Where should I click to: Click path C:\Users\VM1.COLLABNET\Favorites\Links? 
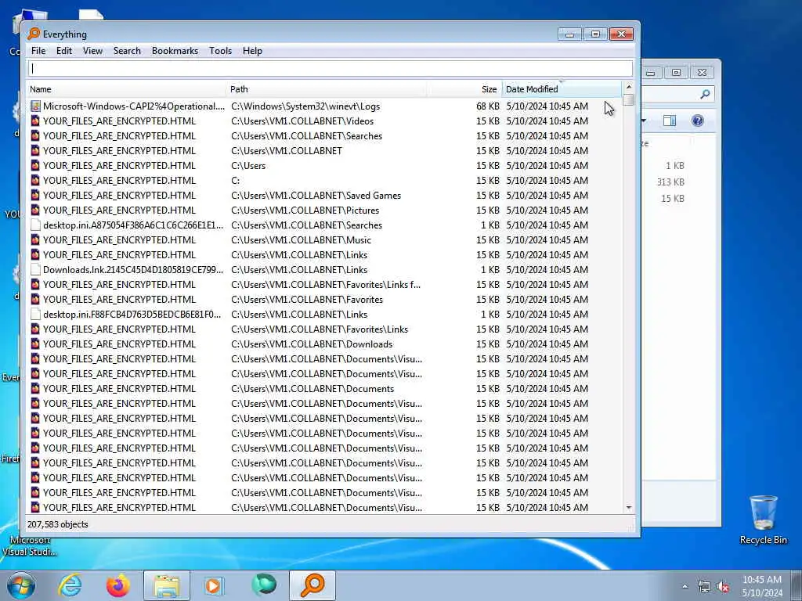pos(320,329)
